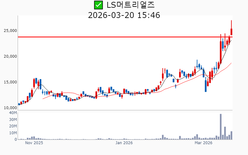Click the 2026-03-20 15:46 timestamp

click(x=124, y=15)
